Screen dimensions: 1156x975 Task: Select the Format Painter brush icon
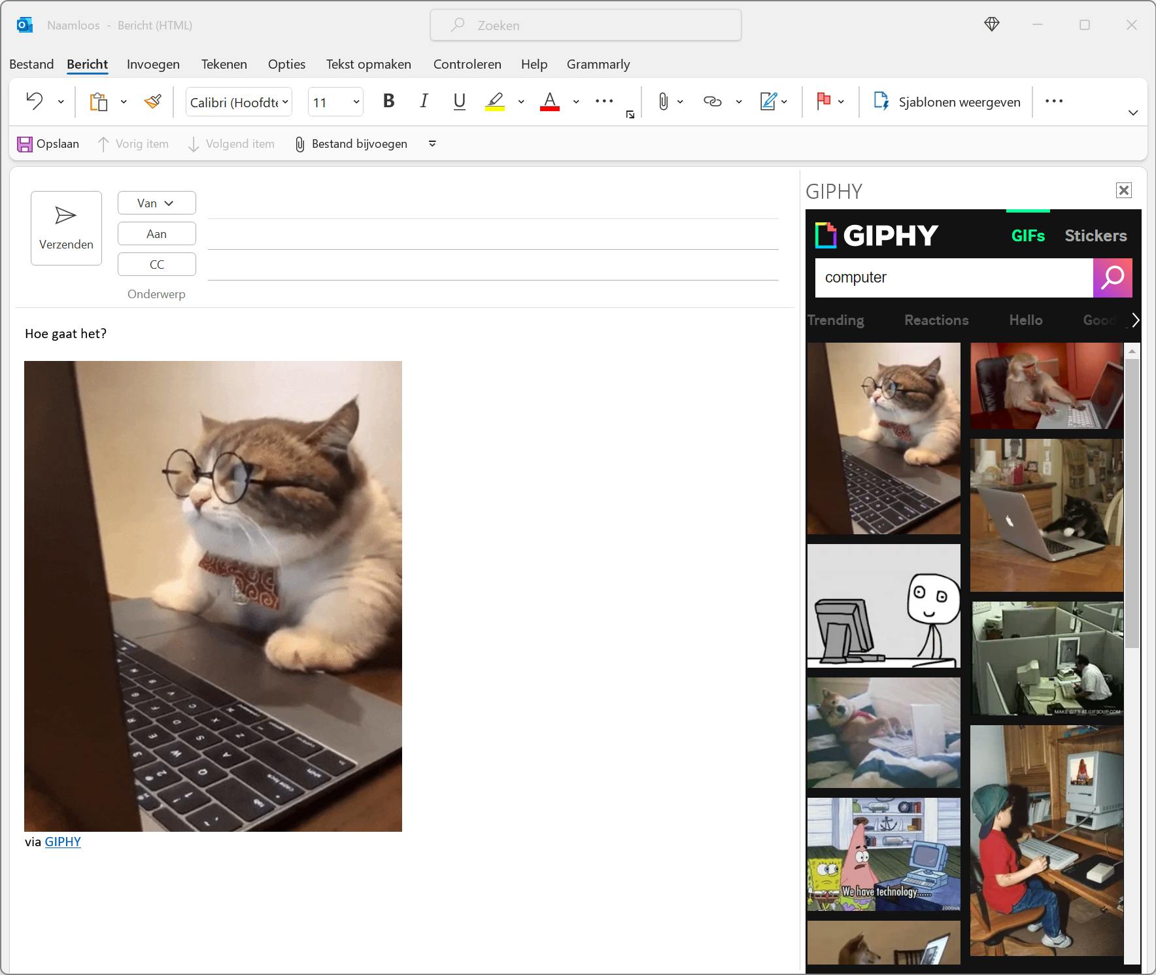(x=153, y=101)
